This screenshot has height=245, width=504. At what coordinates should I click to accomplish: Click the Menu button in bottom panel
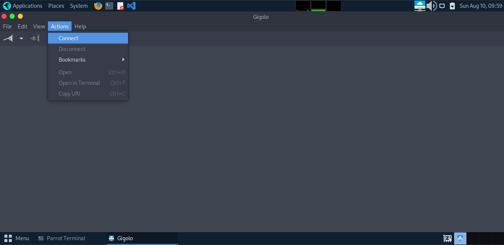point(17,238)
